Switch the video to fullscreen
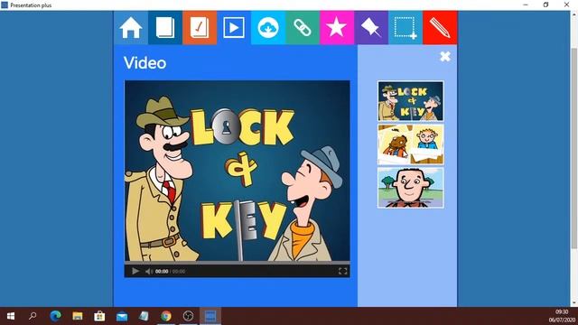578x325 pixels. (x=342, y=271)
